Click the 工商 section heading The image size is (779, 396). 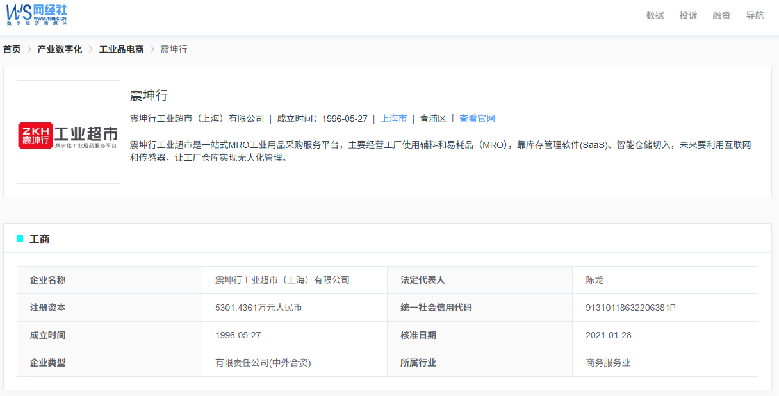point(40,239)
